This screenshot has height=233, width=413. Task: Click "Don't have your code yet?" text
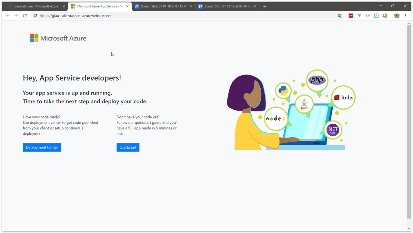(x=138, y=117)
